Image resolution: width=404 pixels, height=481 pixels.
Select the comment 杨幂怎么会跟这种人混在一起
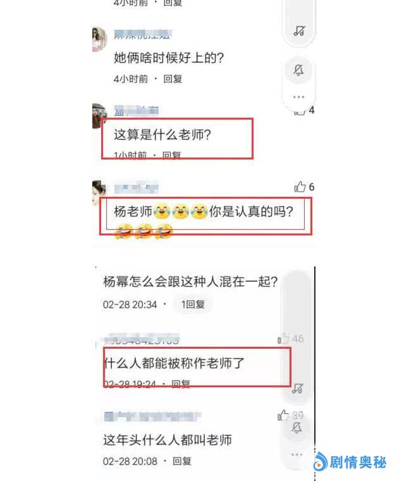point(190,281)
